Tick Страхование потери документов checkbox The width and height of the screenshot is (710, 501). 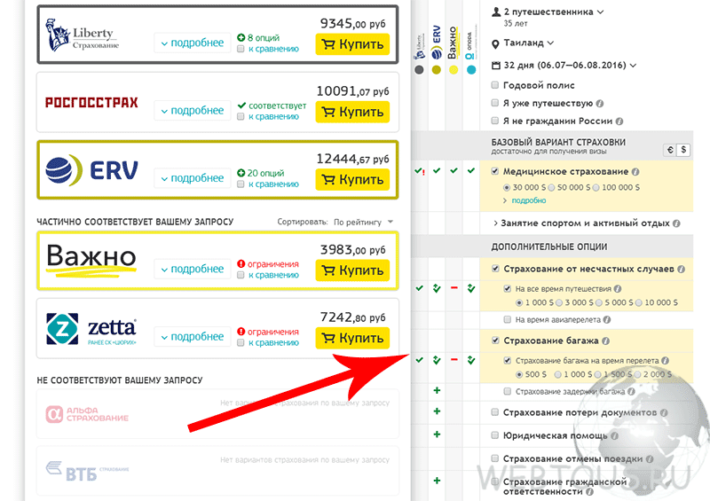[495, 412]
